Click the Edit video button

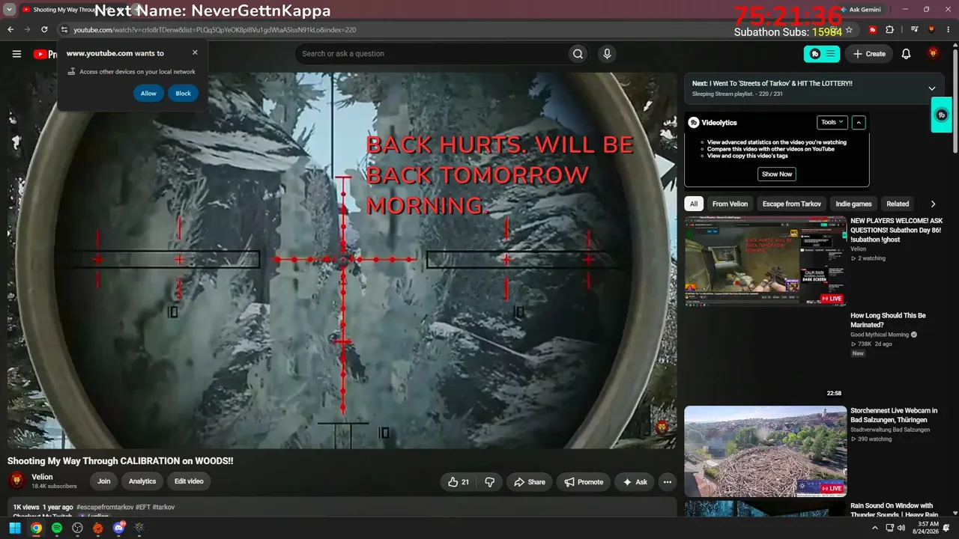click(x=189, y=481)
